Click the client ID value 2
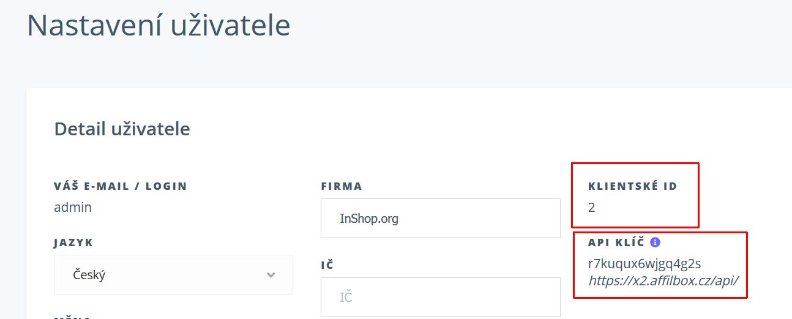 (x=591, y=208)
